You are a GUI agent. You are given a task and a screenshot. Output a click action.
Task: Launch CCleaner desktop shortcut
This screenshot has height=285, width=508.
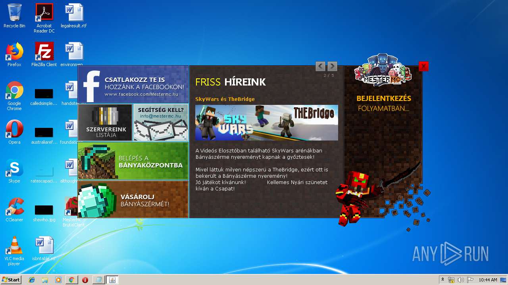[14, 210]
